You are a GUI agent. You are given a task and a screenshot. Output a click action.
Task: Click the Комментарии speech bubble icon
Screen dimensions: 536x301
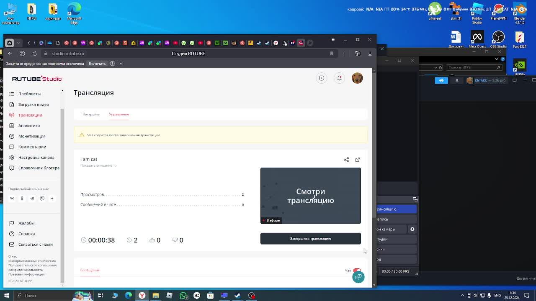click(x=12, y=147)
